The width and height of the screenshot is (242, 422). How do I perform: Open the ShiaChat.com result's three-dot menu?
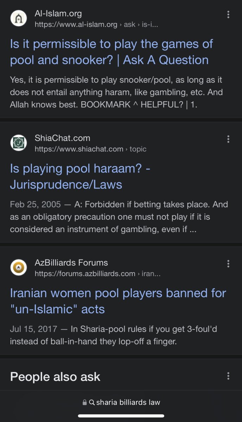[228, 139]
